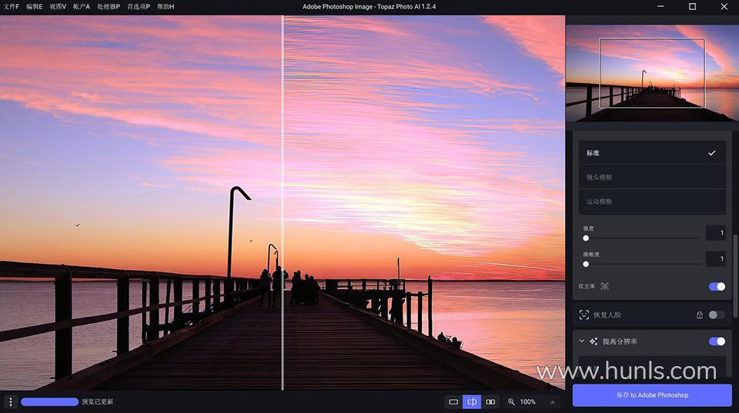Expand the zoom options arrow
Viewport: 739px width, 413px height.
click(553, 401)
